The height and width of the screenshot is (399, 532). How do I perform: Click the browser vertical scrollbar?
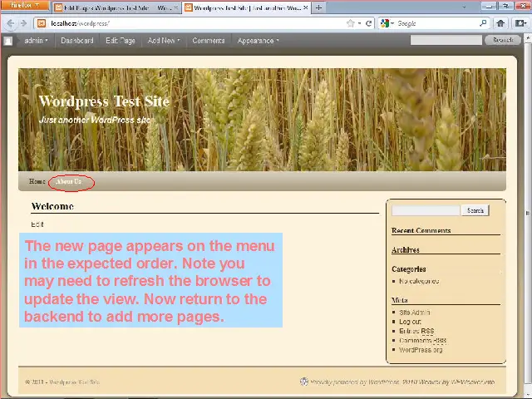tap(528, 213)
